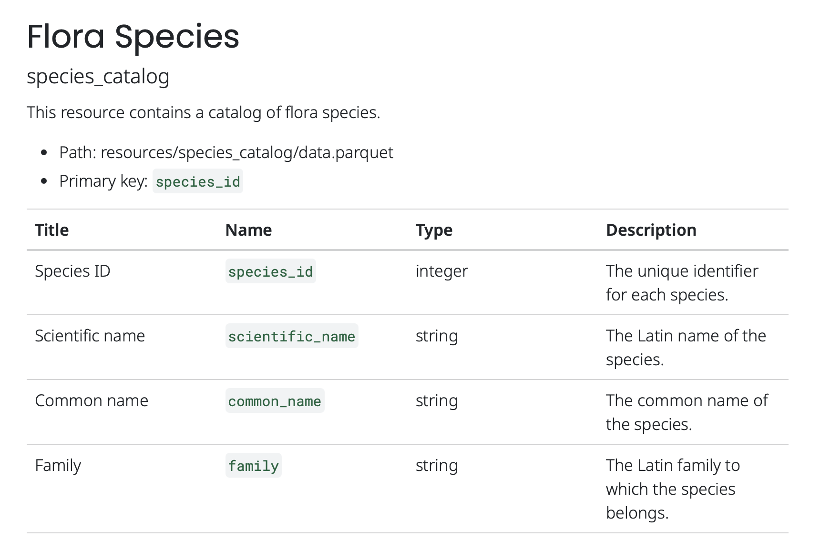
Task: Select the Type column header
Action: (433, 230)
